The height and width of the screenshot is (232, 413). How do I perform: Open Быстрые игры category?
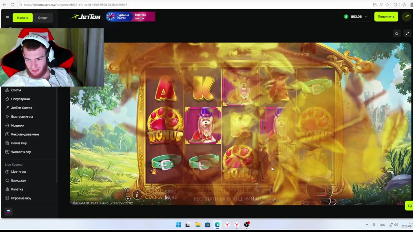click(22, 117)
